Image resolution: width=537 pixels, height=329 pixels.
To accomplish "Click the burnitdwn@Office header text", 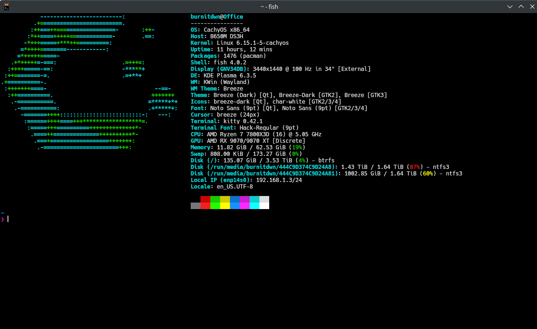I will 217,17.
